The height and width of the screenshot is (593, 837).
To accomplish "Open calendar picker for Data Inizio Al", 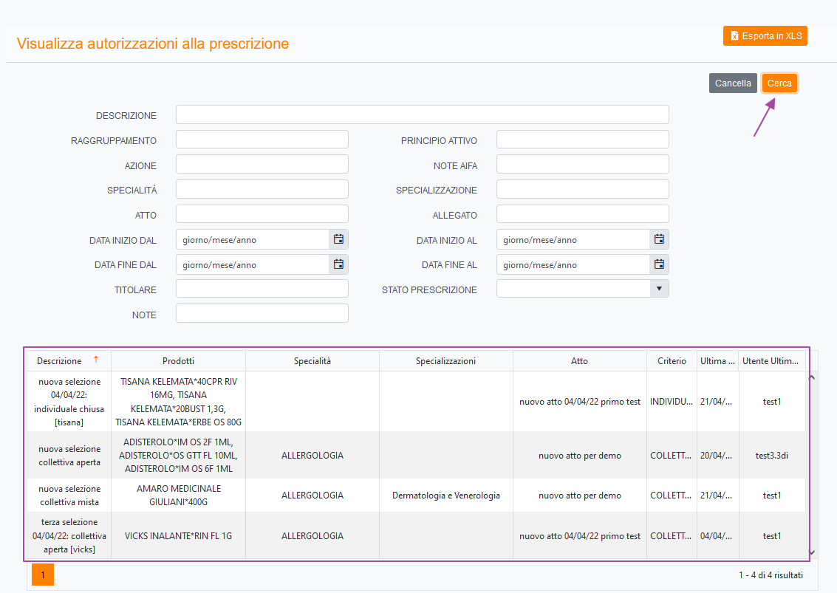I will 659,239.
